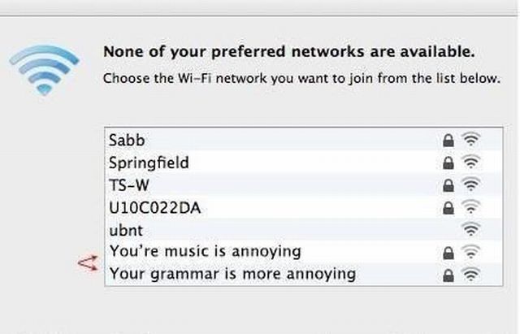Click the signal strength icon for Springfield
This screenshot has height=334, width=520.
pyautogui.click(x=470, y=163)
